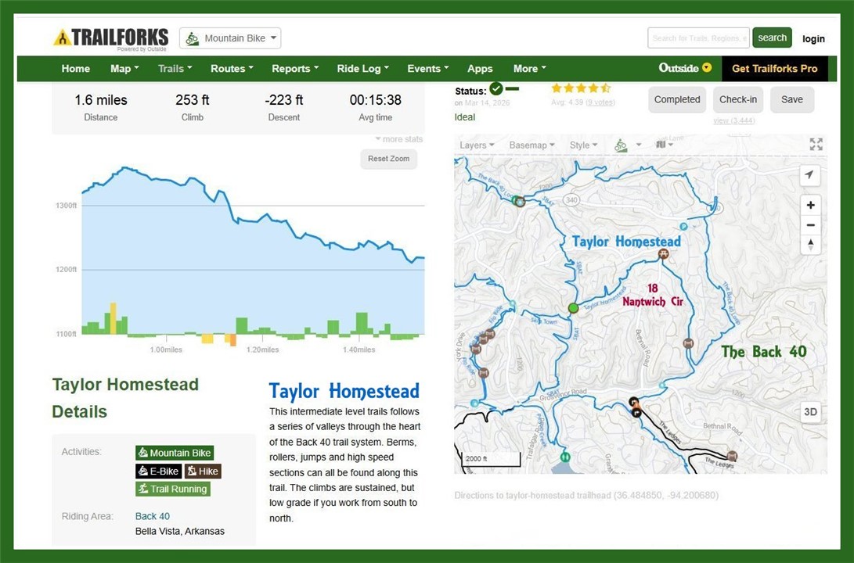
Task: Toggle the 3D map view
Action: point(810,412)
